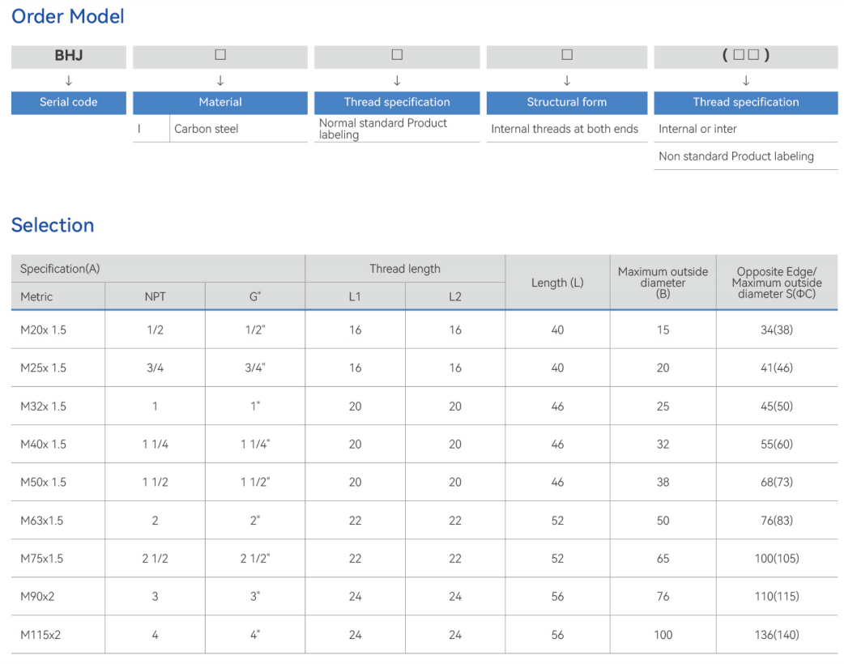Click diameter value '100' in M115 row
The image size is (844, 664).
point(663,635)
